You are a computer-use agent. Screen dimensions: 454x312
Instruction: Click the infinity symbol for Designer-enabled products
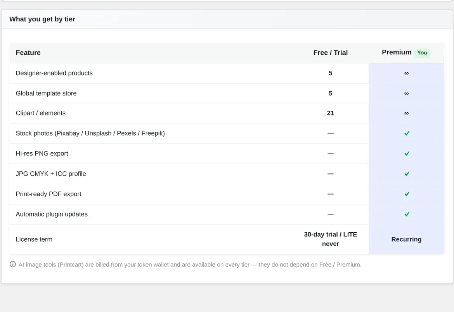[407, 73]
